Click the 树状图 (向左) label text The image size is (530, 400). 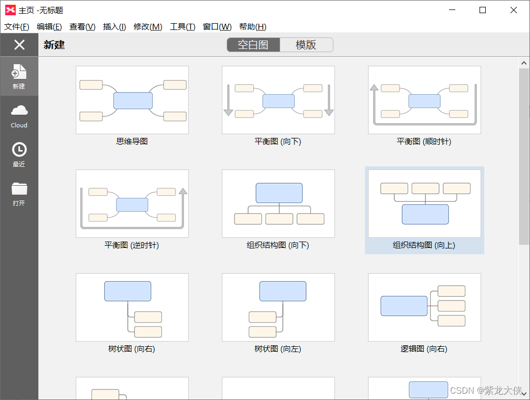278,349
